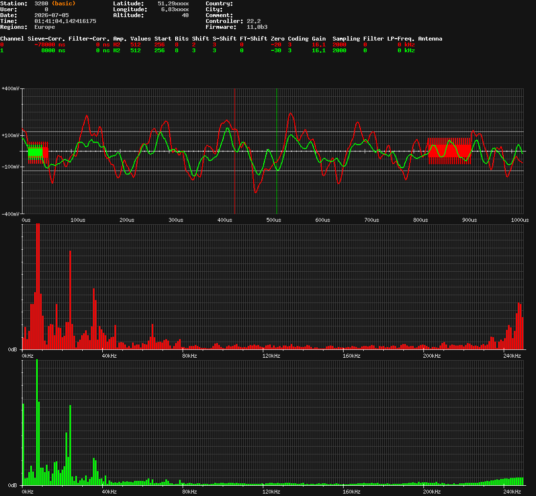Click the -78000 ns sieve correction value

tap(50, 45)
